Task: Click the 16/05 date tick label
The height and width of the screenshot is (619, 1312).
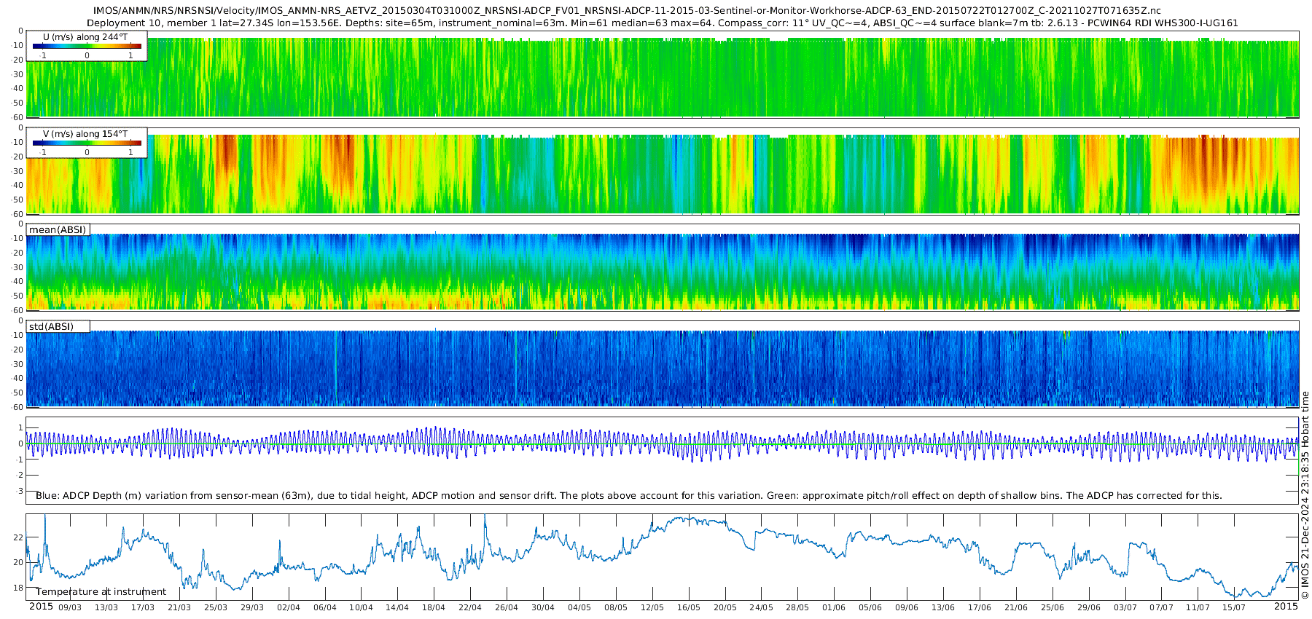Action: 689,608
